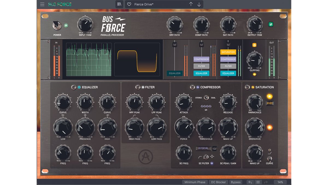Click the INPUT TRIM knob

(85, 24)
